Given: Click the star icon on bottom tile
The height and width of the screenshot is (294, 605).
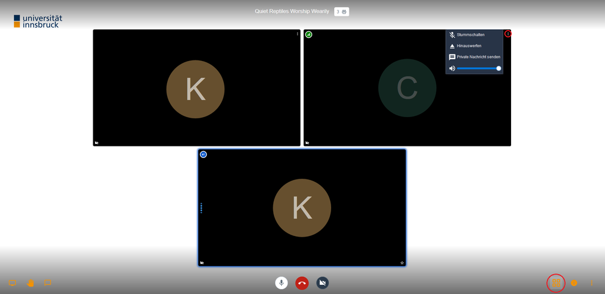Looking at the screenshot, I should pos(402,263).
